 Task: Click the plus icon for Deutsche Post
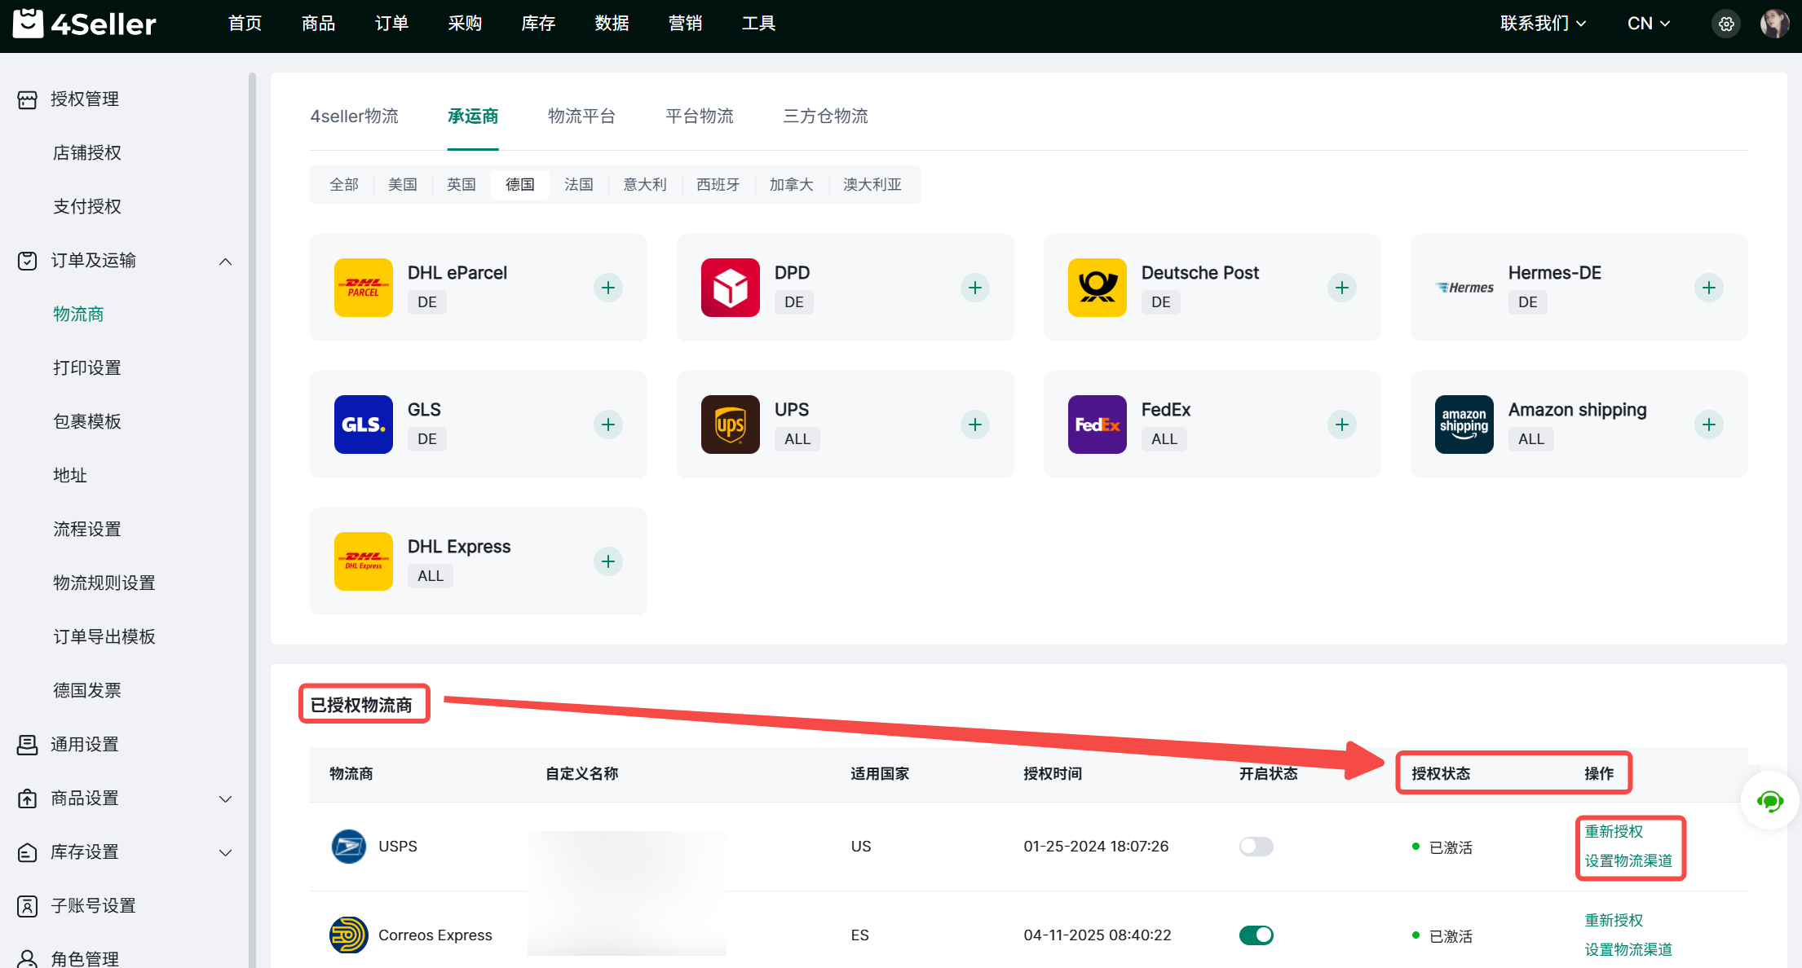coord(1341,288)
